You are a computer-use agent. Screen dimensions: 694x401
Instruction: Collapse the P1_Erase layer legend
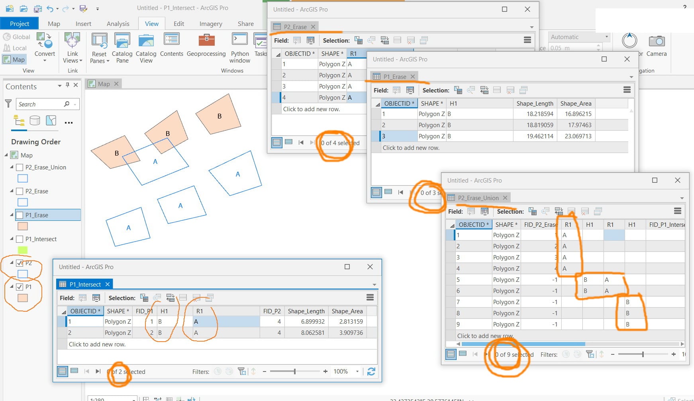[12, 215]
